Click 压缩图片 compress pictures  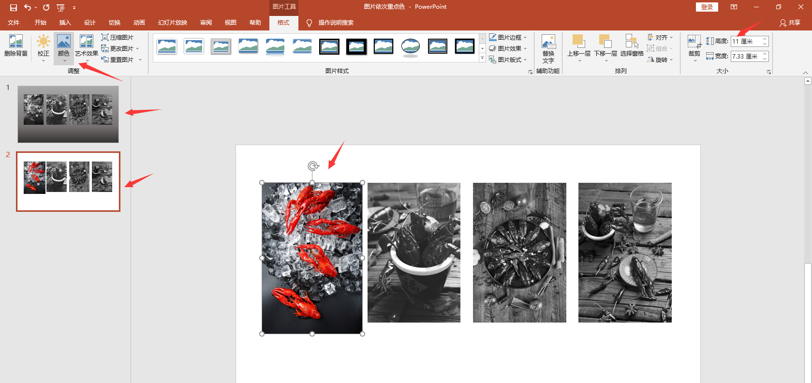click(117, 37)
